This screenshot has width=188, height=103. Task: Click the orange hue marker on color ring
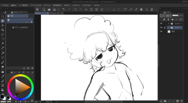coord(15,77)
